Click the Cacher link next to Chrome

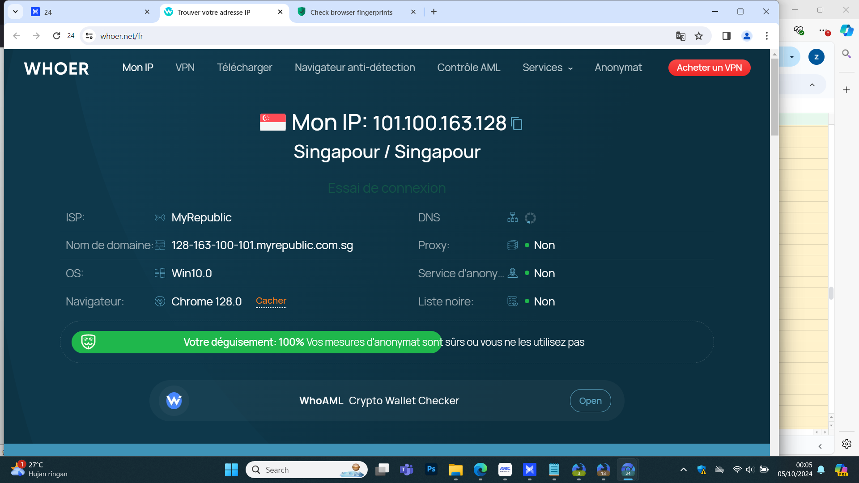tap(271, 301)
